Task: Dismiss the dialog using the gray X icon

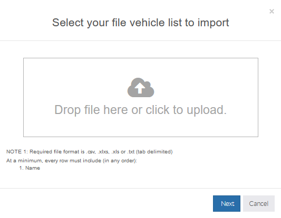Action: [272, 12]
